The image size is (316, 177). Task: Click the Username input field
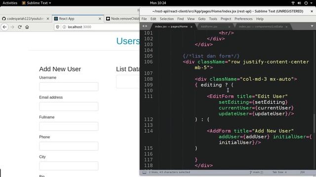pyautogui.click(x=69, y=87)
